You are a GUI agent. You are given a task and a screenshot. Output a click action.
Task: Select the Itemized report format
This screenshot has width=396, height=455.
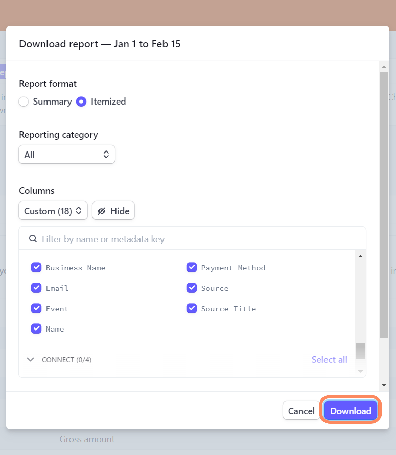click(81, 102)
